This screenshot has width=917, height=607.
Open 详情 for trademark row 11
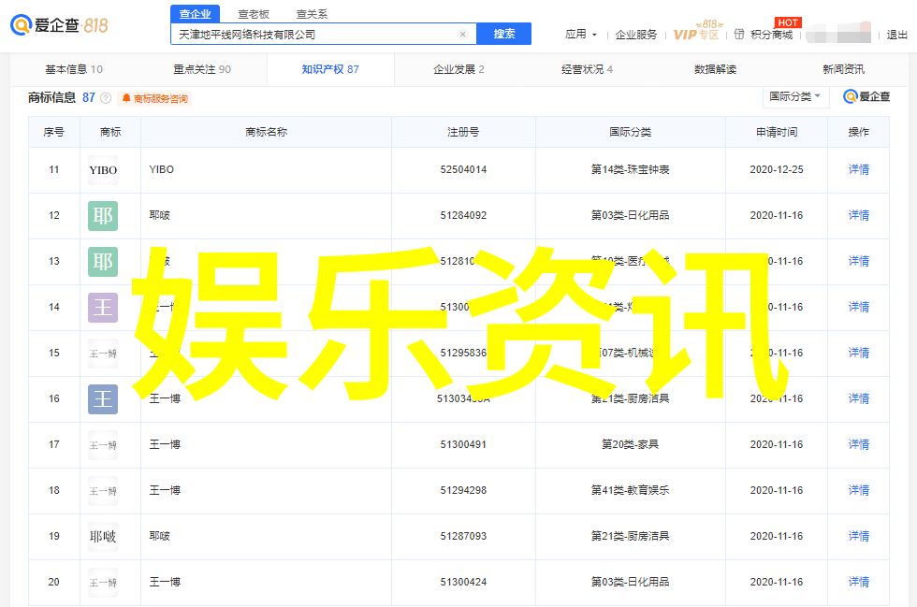(859, 169)
